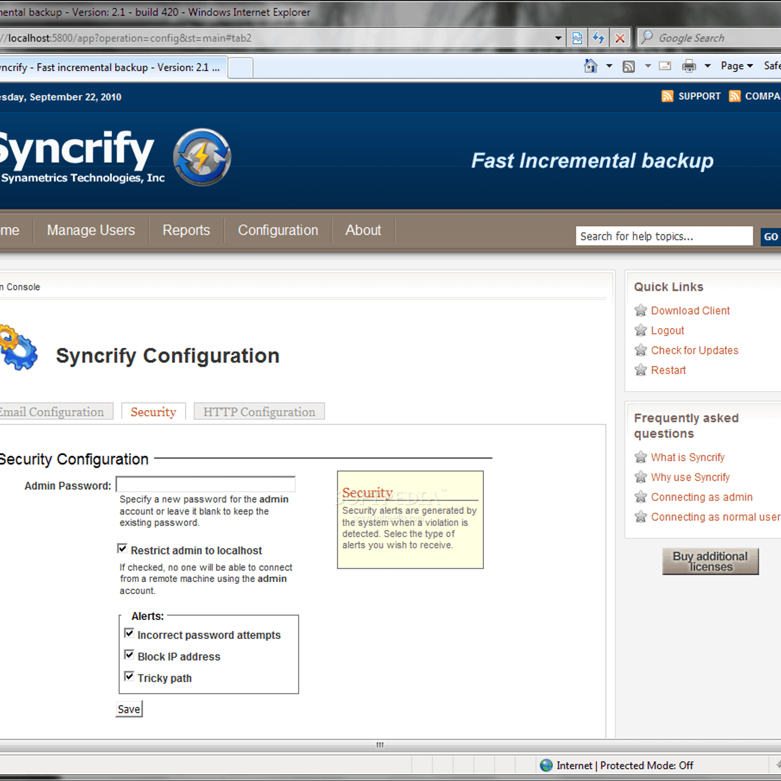
Task: Open Connecting as normal user FAQ
Action: click(x=716, y=516)
